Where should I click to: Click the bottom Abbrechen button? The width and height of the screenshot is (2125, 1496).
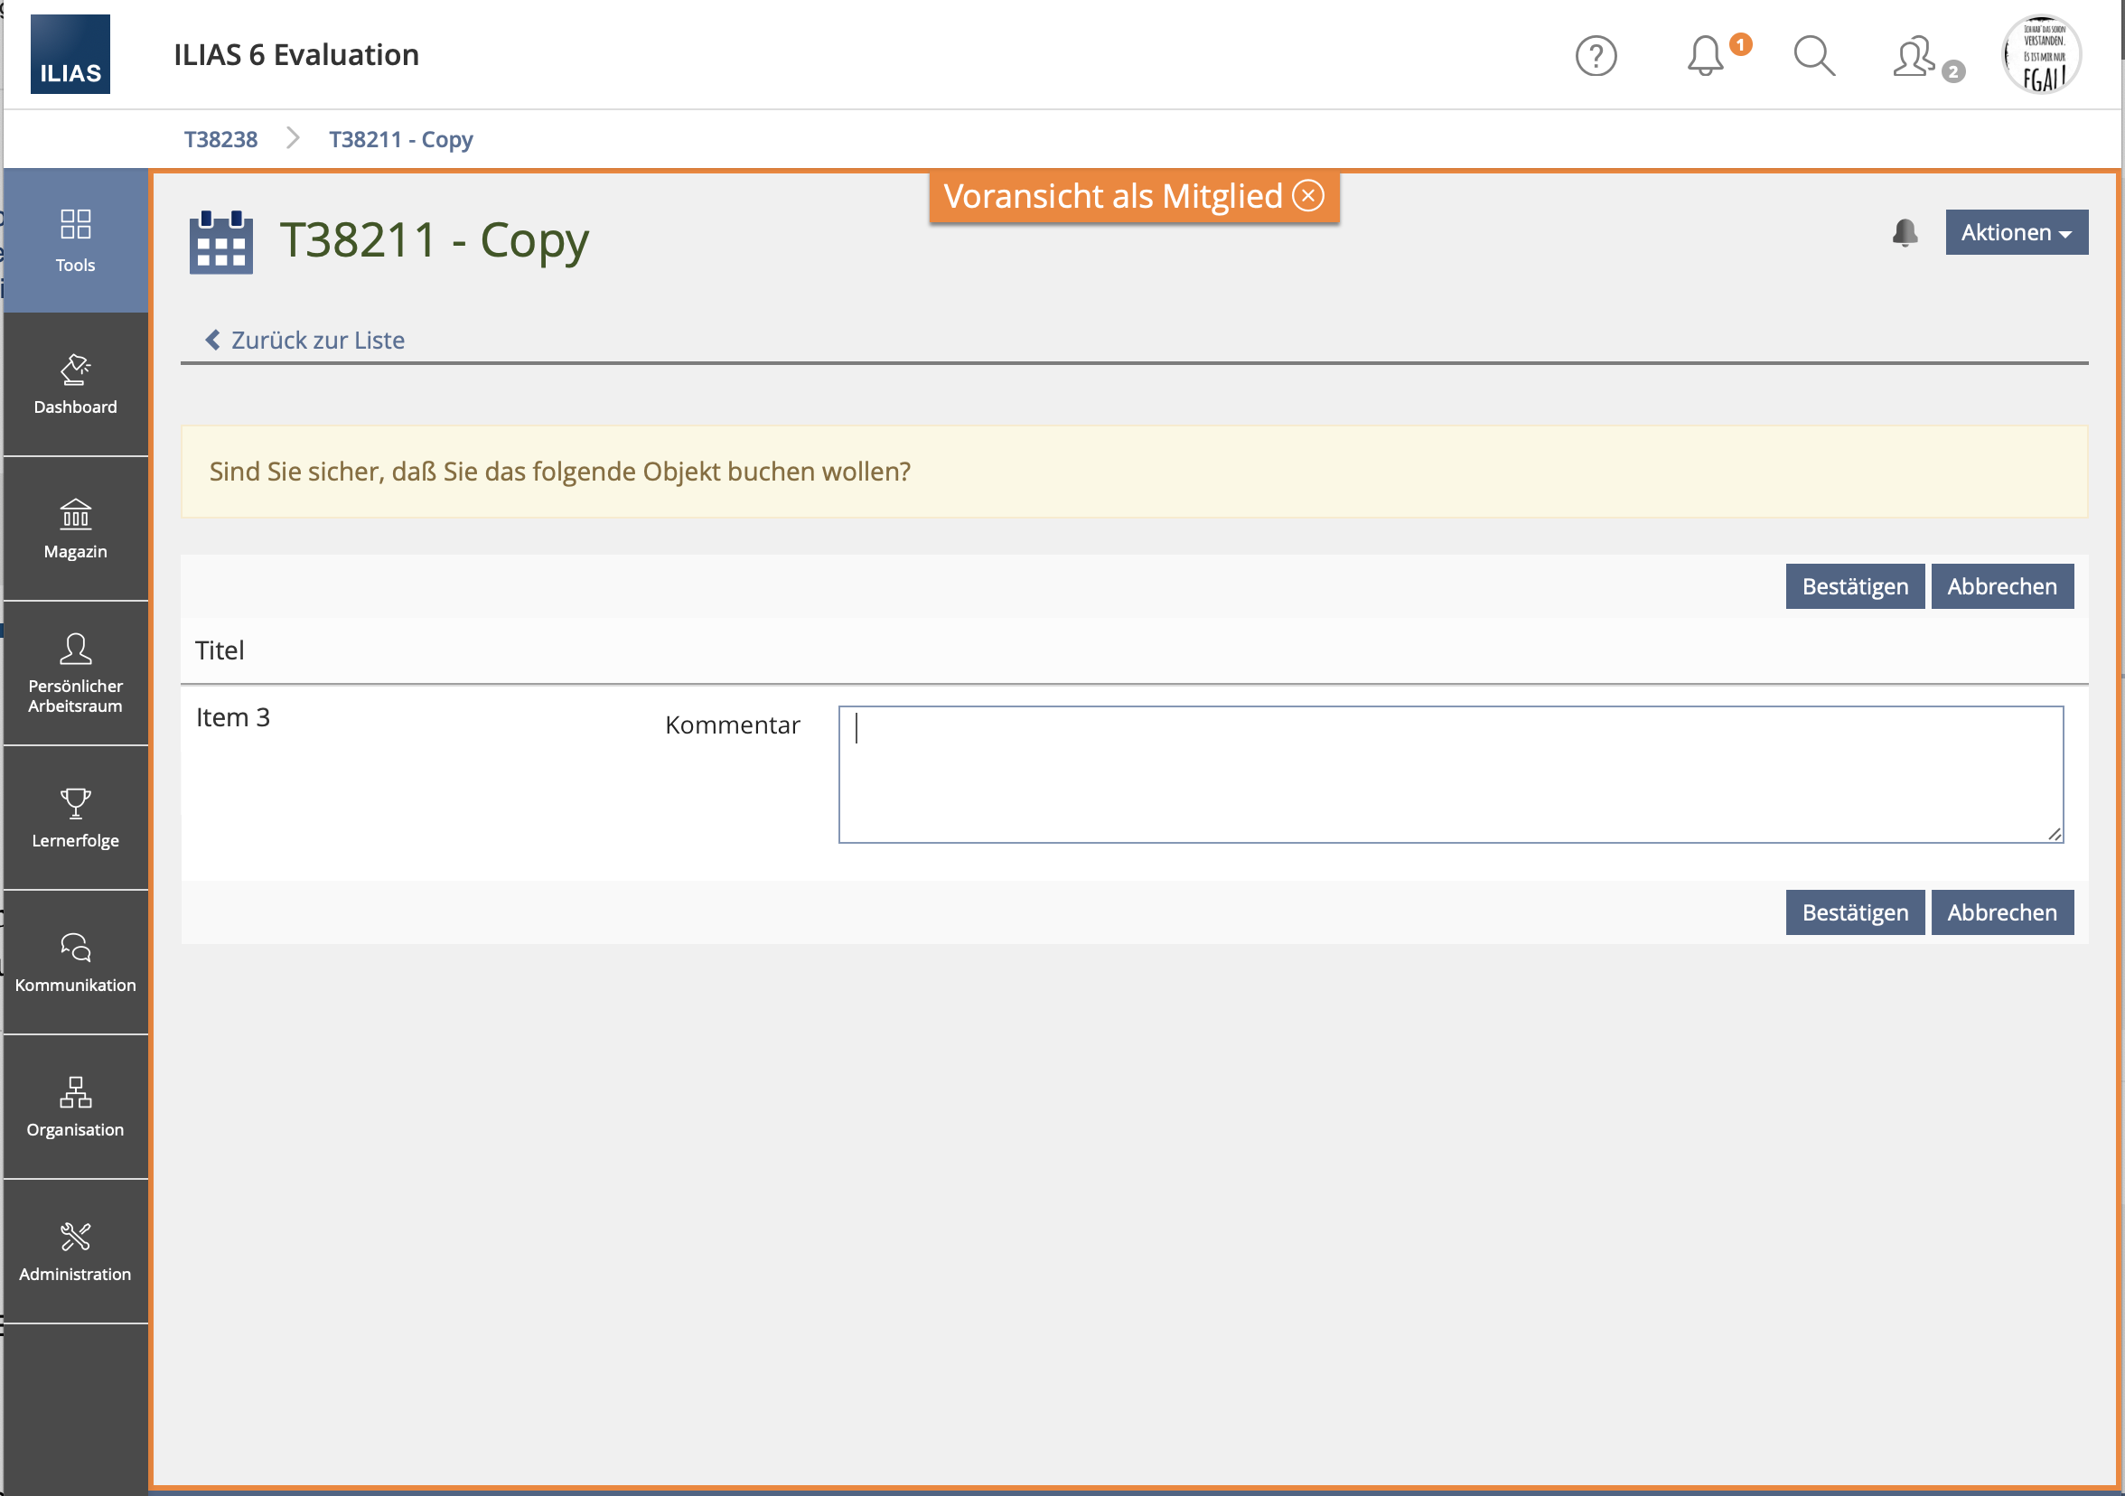(2001, 912)
